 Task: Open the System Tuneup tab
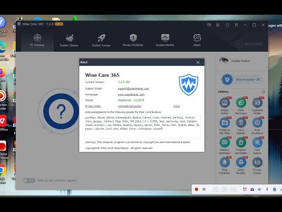tap(101, 40)
